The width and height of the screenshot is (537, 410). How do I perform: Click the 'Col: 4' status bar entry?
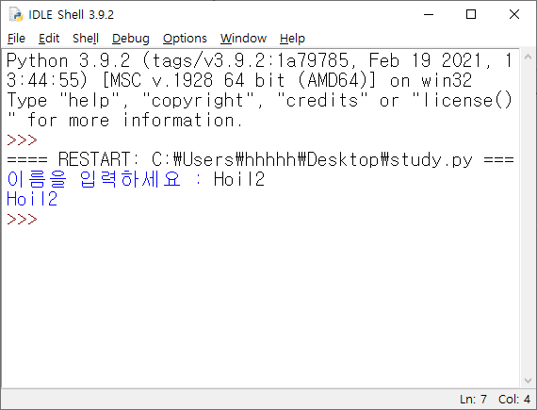pos(514,400)
